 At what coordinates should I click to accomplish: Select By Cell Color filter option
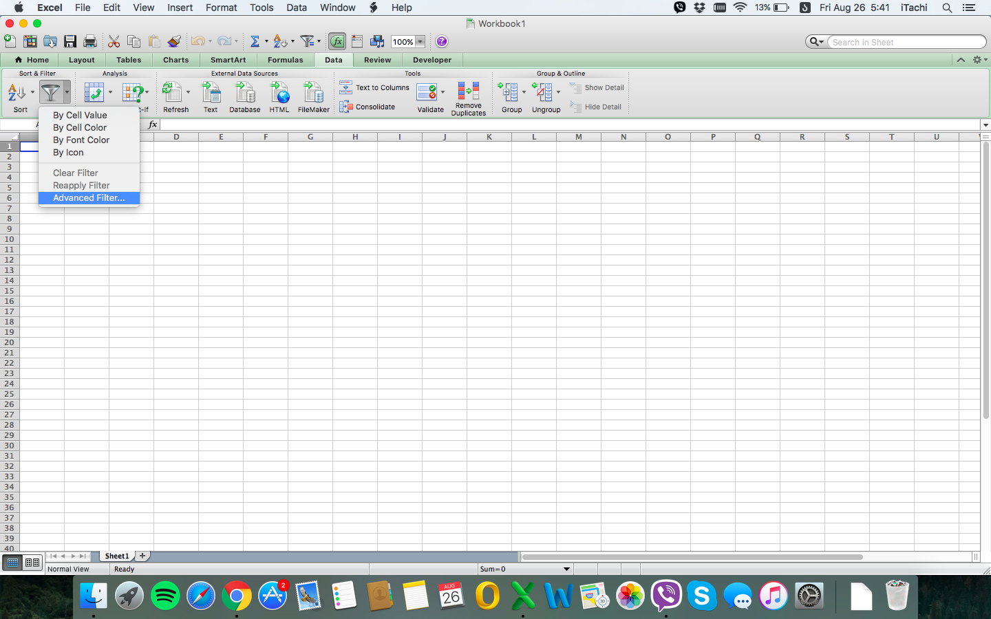(x=89, y=128)
